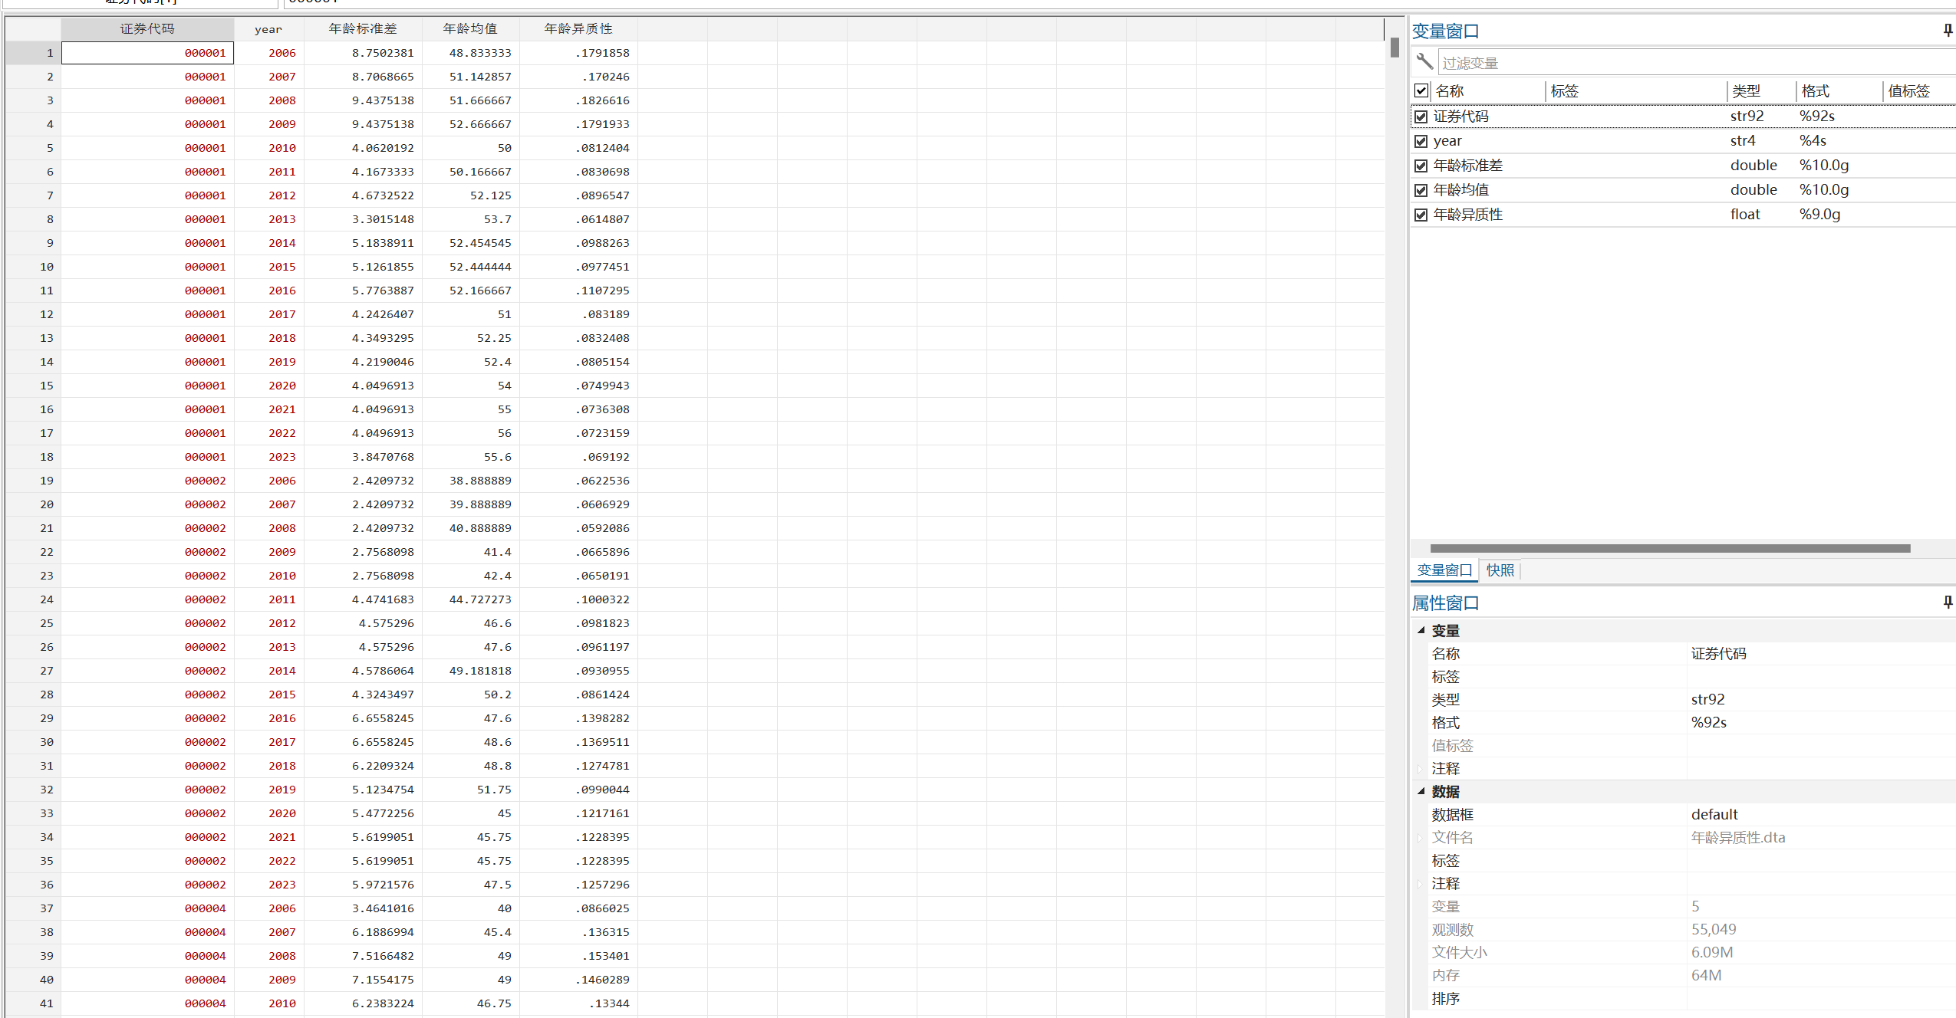
Task: Collapse the 数据 section in properties
Action: tap(1421, 791)
